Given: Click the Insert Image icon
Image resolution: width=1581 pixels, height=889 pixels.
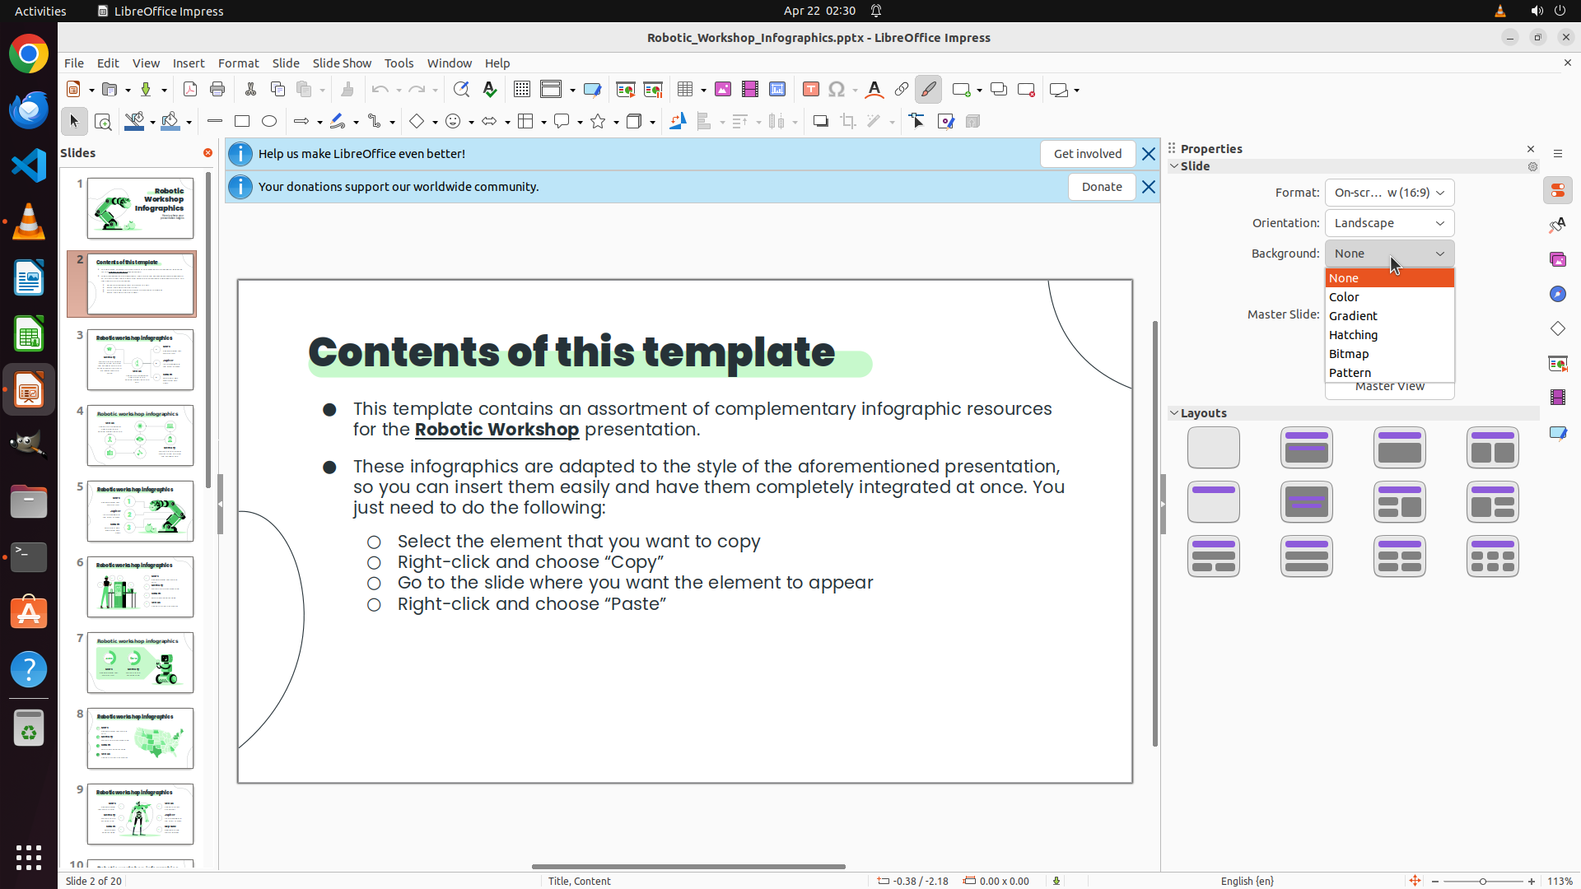Looking at the screenshot, I should point(723,90).
